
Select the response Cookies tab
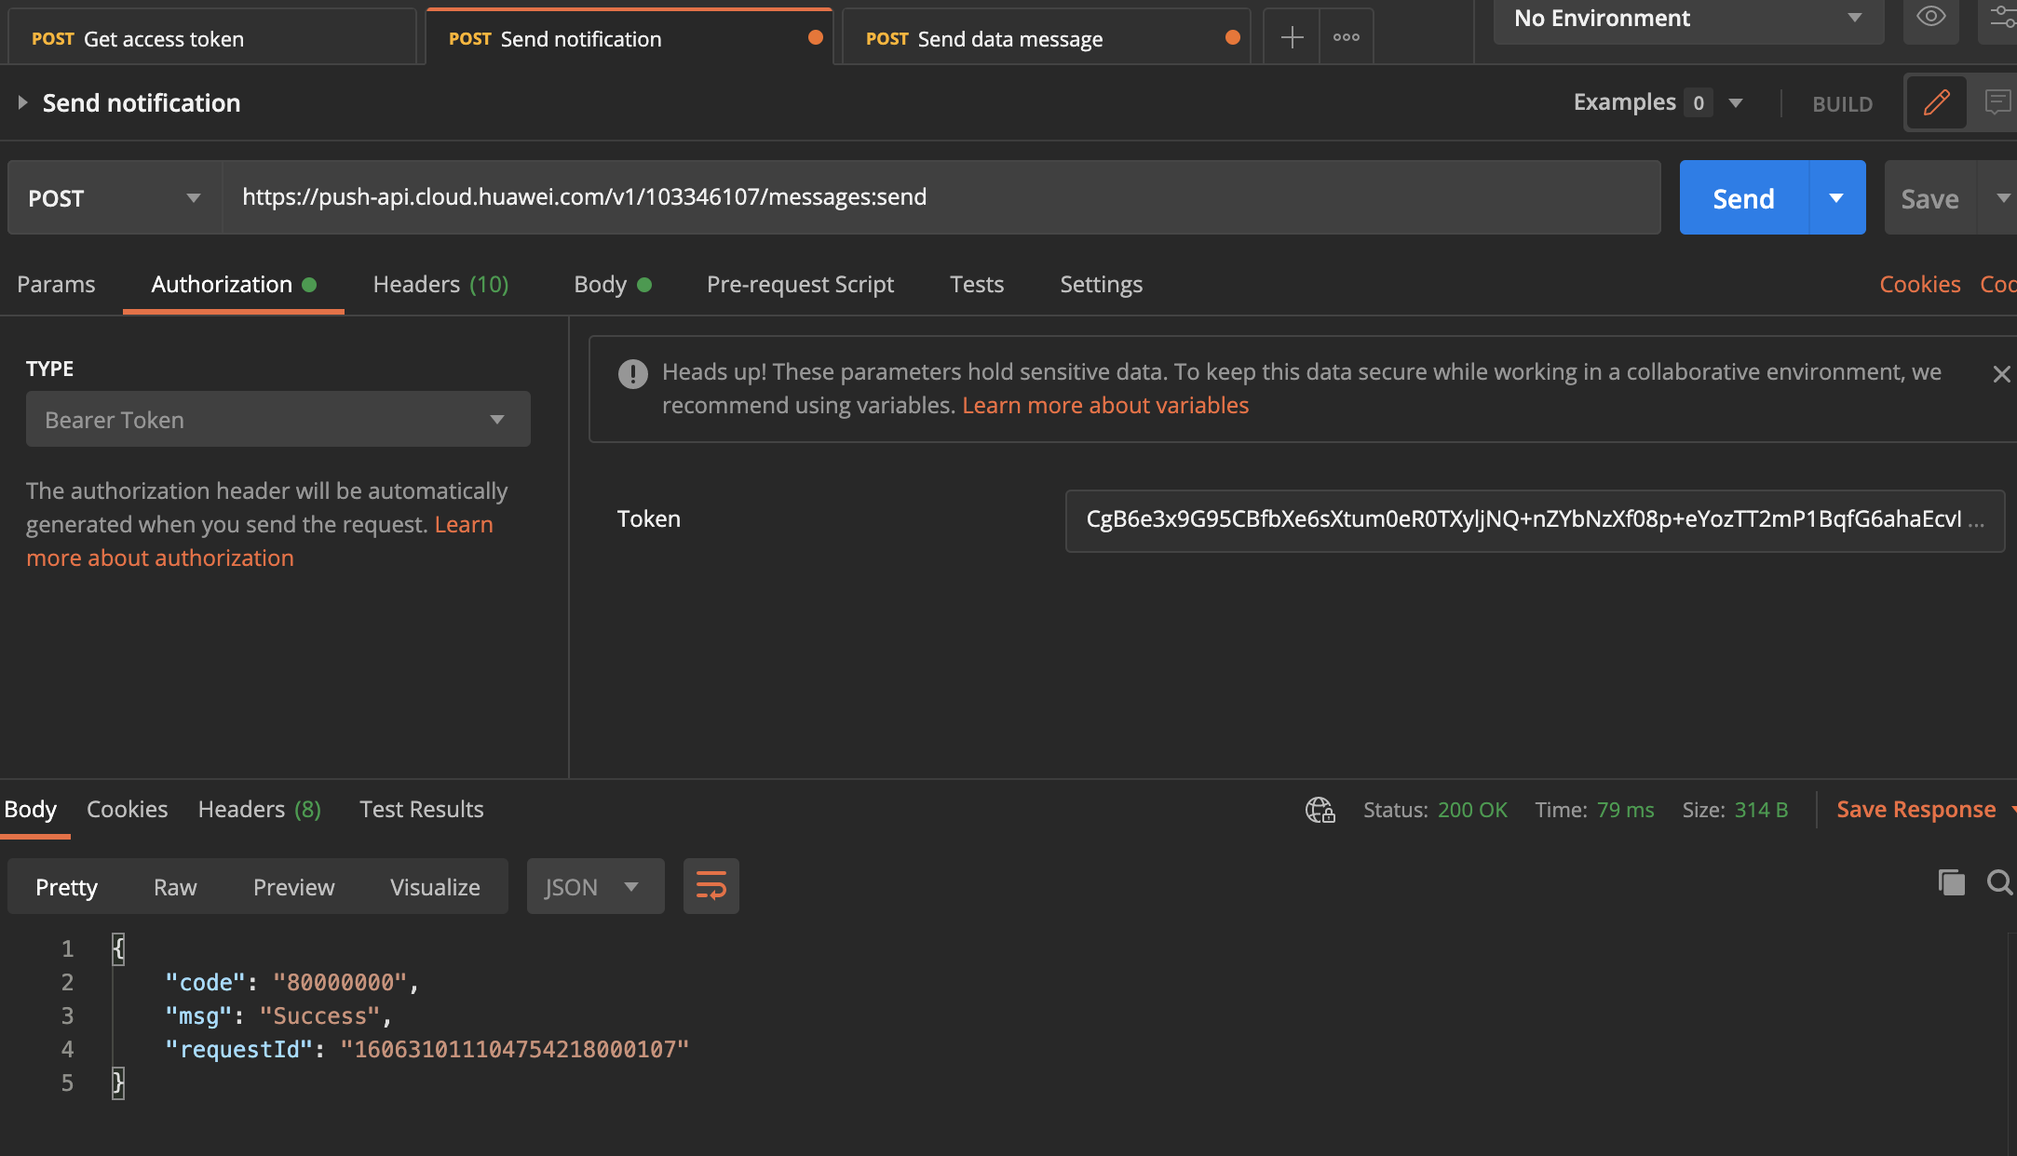127,809
